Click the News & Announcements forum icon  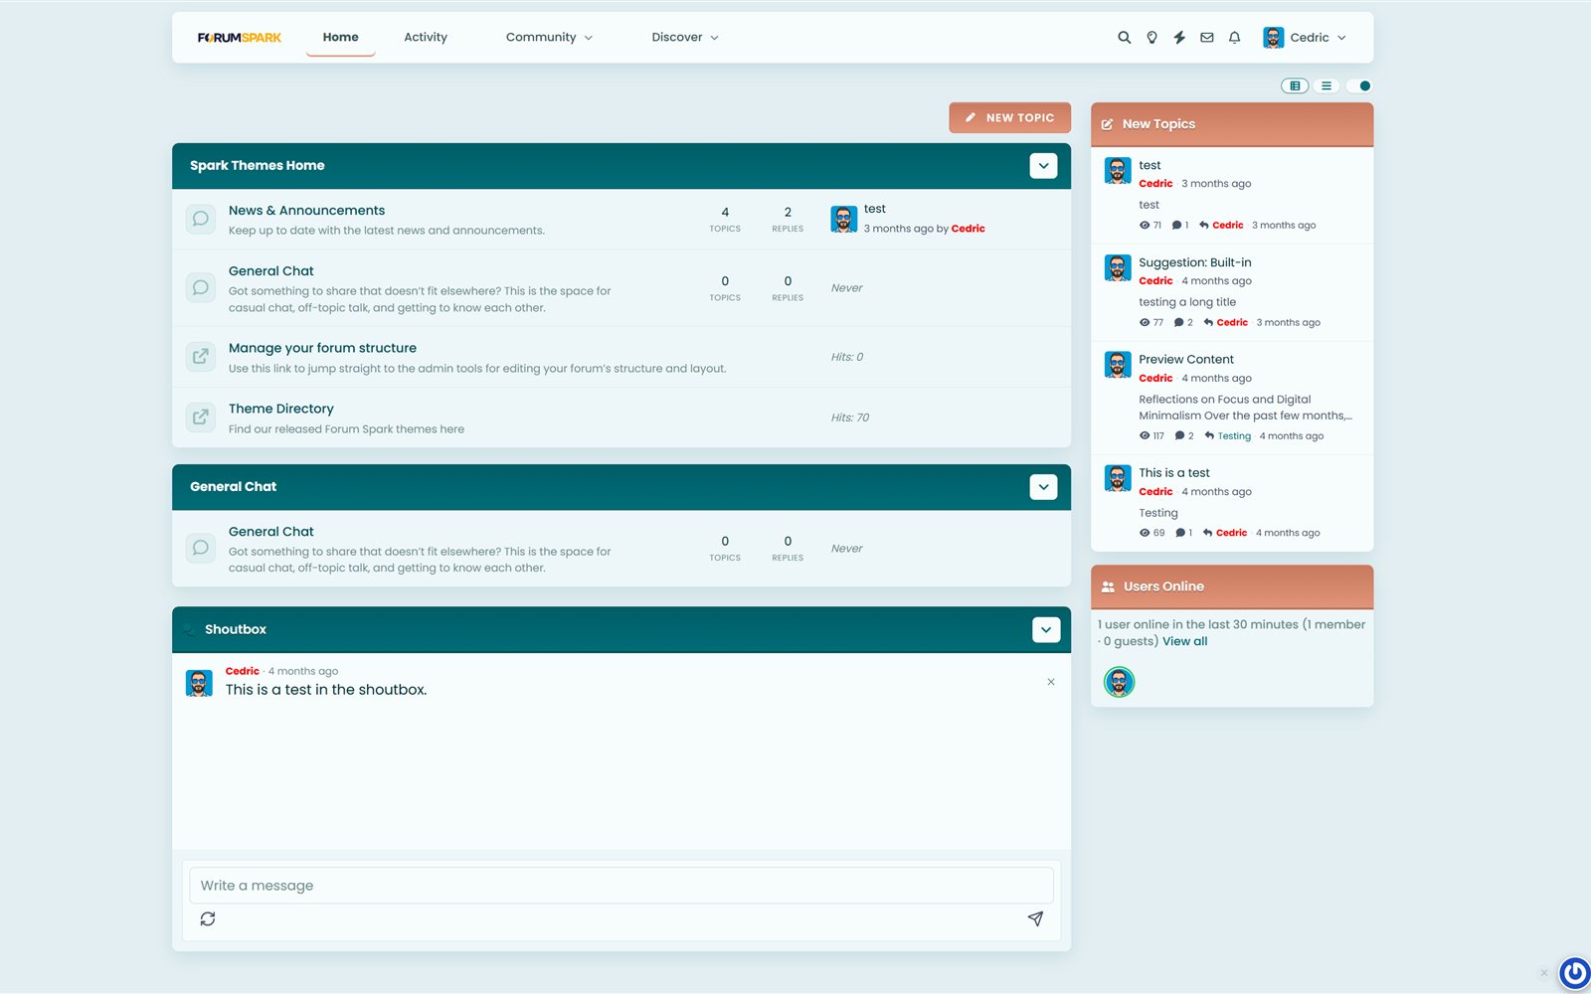coord(201,219)
